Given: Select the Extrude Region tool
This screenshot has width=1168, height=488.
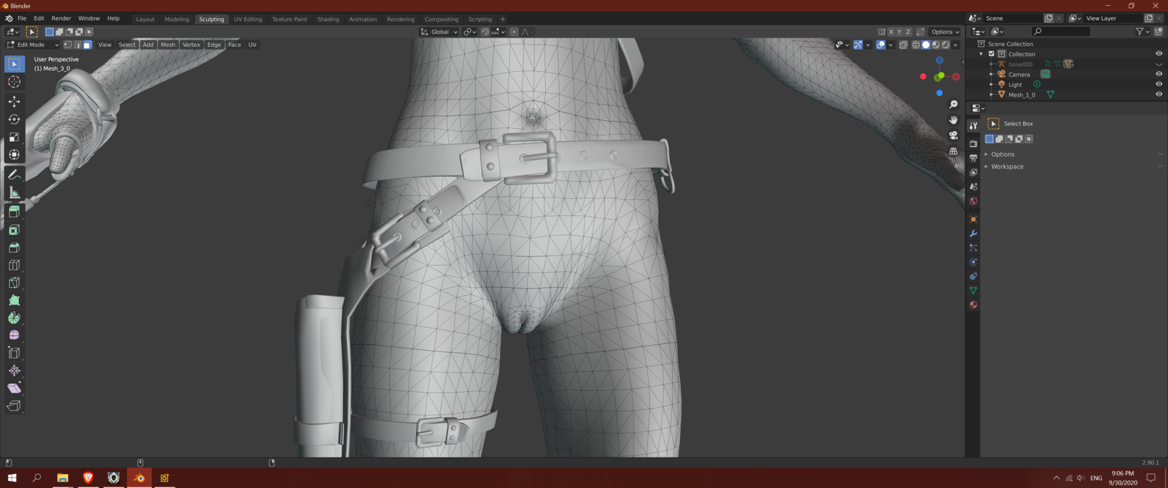Looking at the screenshot, I should click(14, 212).
